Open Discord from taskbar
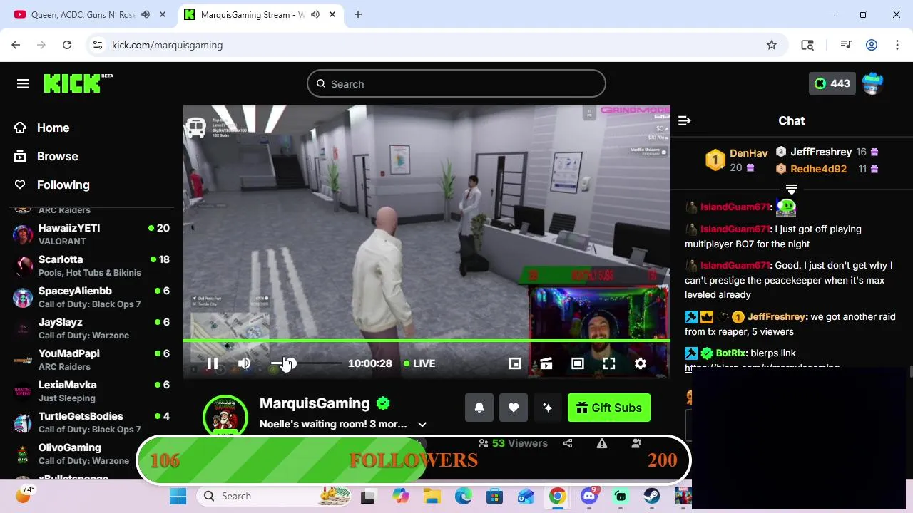Viewport: 913px width, 513px height. (589, 496)
